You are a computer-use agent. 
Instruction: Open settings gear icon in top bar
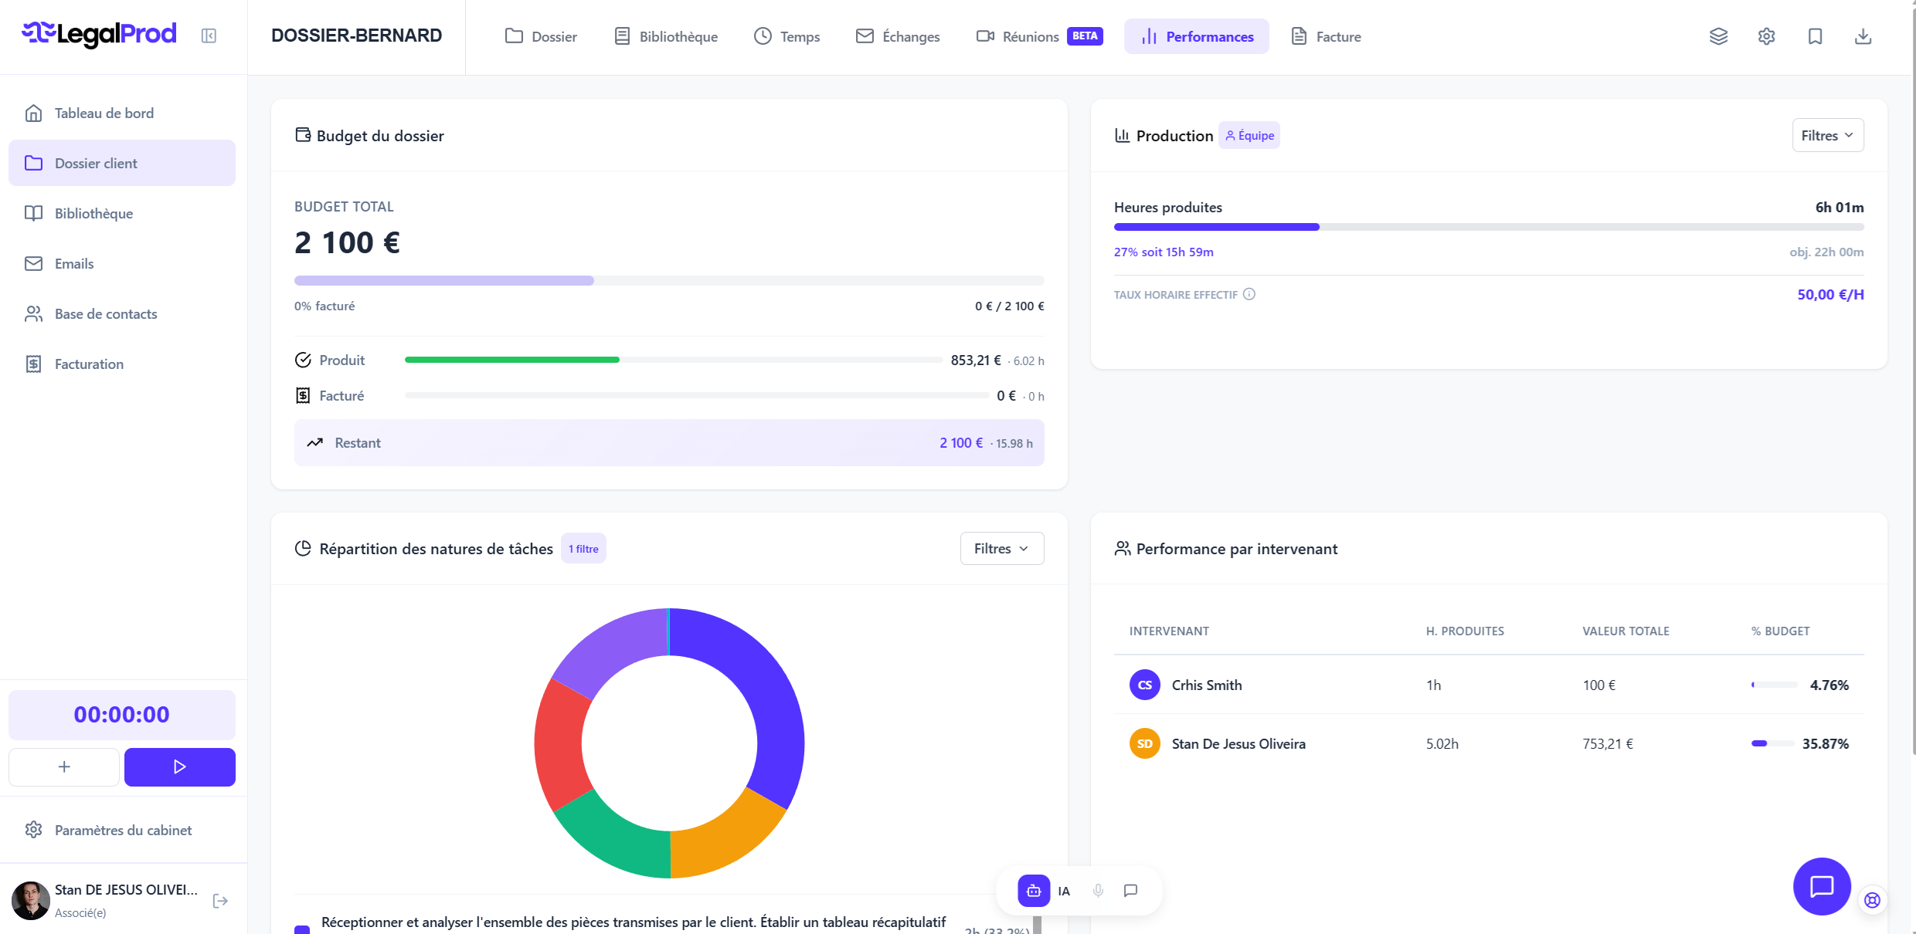pos(1766,36)
